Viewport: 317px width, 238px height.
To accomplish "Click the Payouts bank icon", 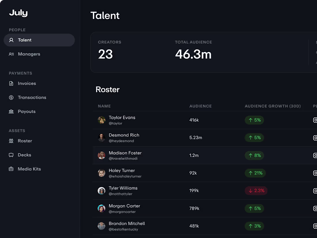I will (11, 112).
